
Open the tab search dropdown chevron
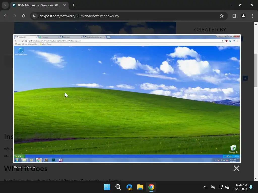5,5
